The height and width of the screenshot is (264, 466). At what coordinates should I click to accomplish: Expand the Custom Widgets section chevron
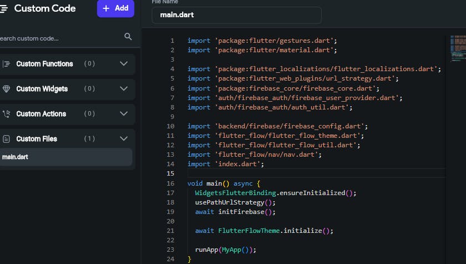[124, 89]
